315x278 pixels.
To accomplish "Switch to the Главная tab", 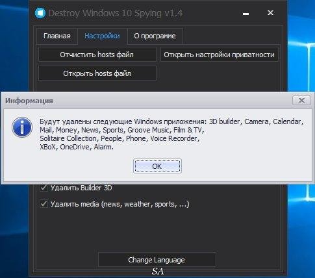I will (57, 36).
